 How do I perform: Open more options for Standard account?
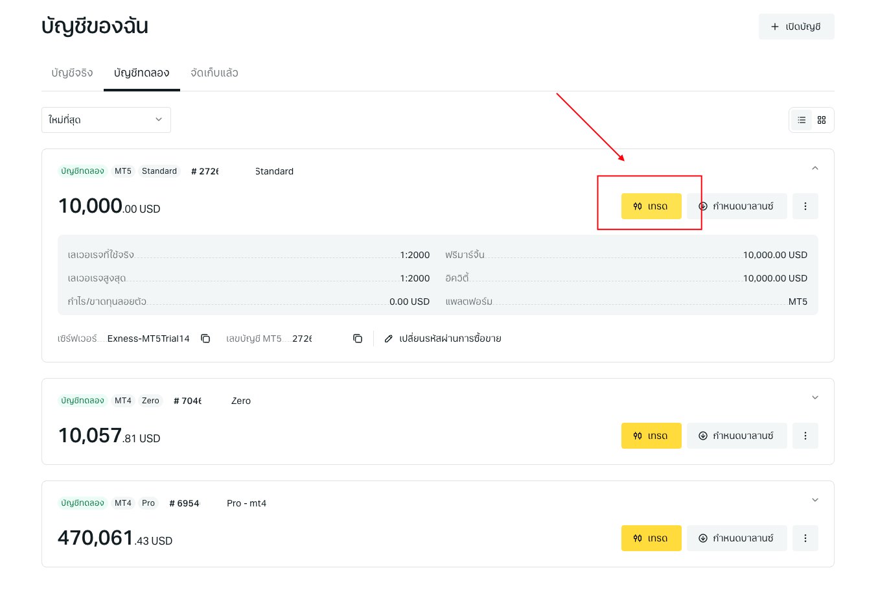(805, 206)
